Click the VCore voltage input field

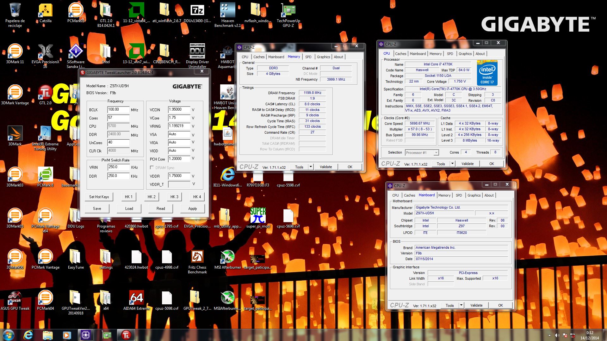pyautogui.click(x=179, y=118)
